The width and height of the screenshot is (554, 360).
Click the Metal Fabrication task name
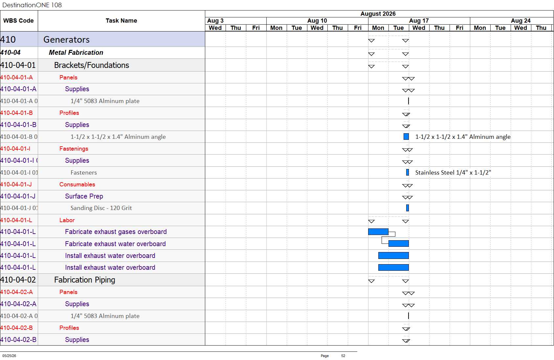[x=76, y=53]
